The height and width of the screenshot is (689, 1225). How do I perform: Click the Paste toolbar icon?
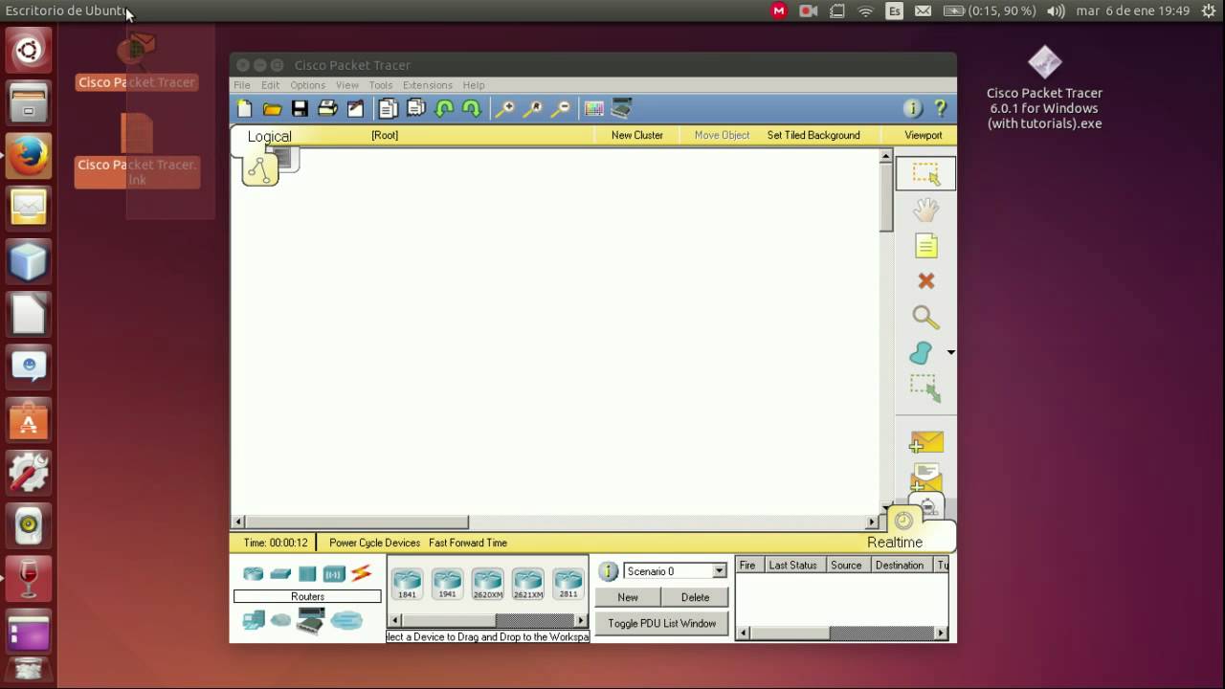coord(415,109)
